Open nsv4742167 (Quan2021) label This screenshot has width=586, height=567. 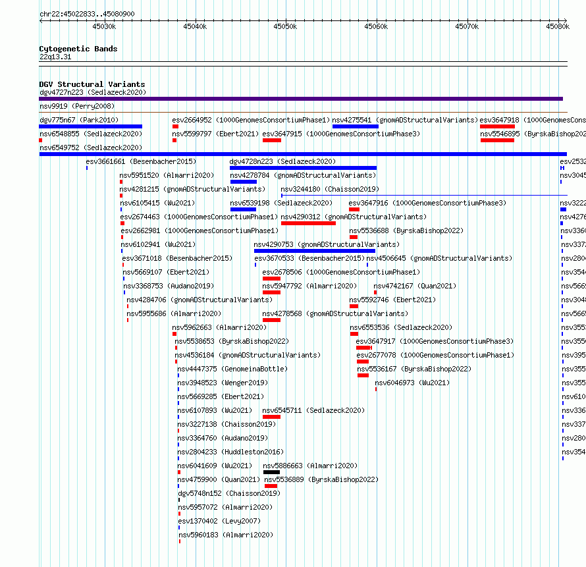pyautogui.click(x=415, y=286)
